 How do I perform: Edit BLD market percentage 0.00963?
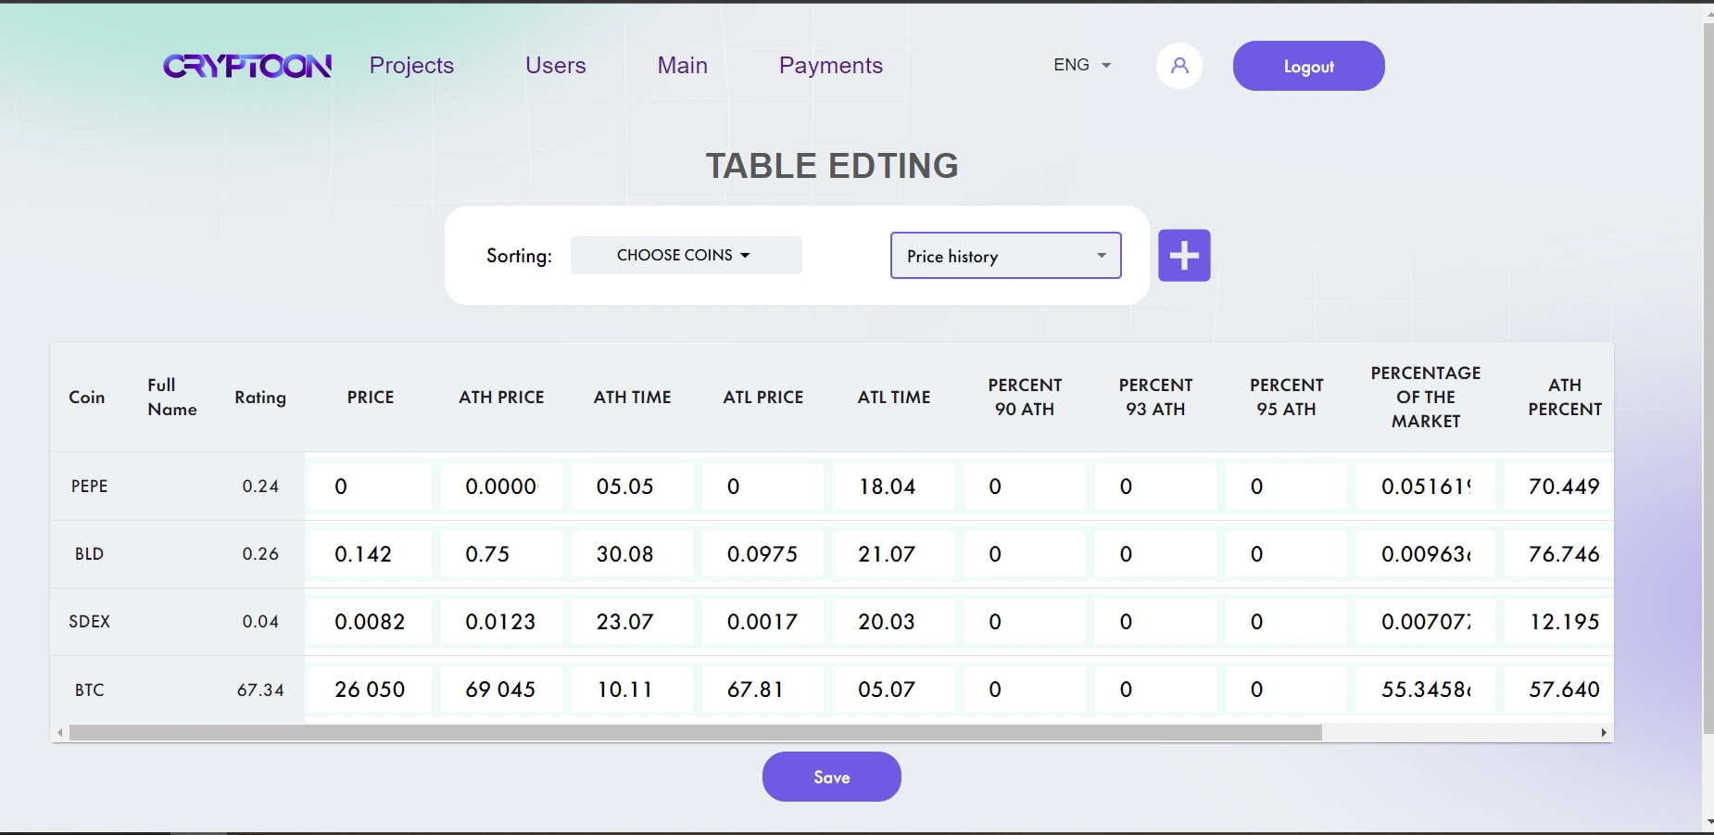coord(1426,554)
